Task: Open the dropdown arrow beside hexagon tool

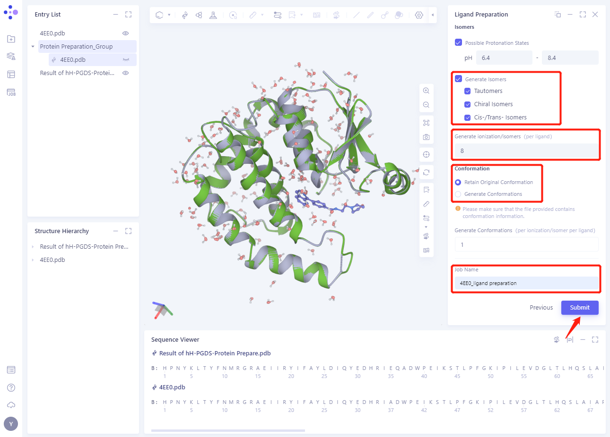Action: pos(169,15)
